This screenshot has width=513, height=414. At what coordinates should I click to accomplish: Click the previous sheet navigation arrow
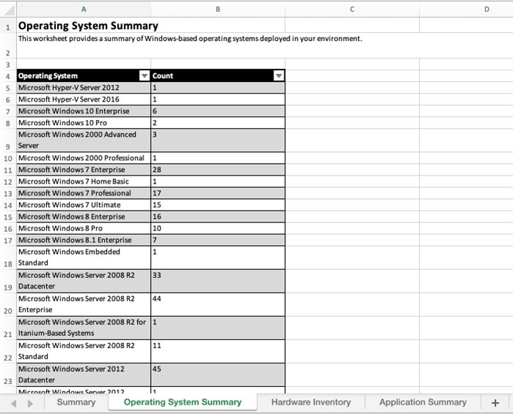(13, 403)
